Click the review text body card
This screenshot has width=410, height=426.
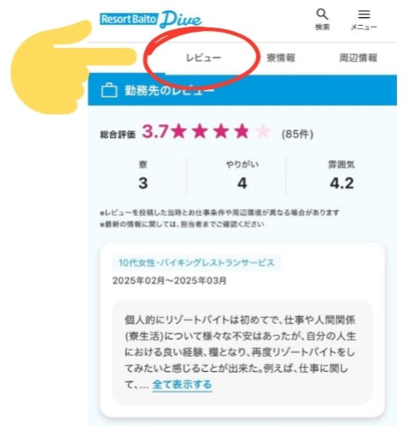[x=242, y=352]
